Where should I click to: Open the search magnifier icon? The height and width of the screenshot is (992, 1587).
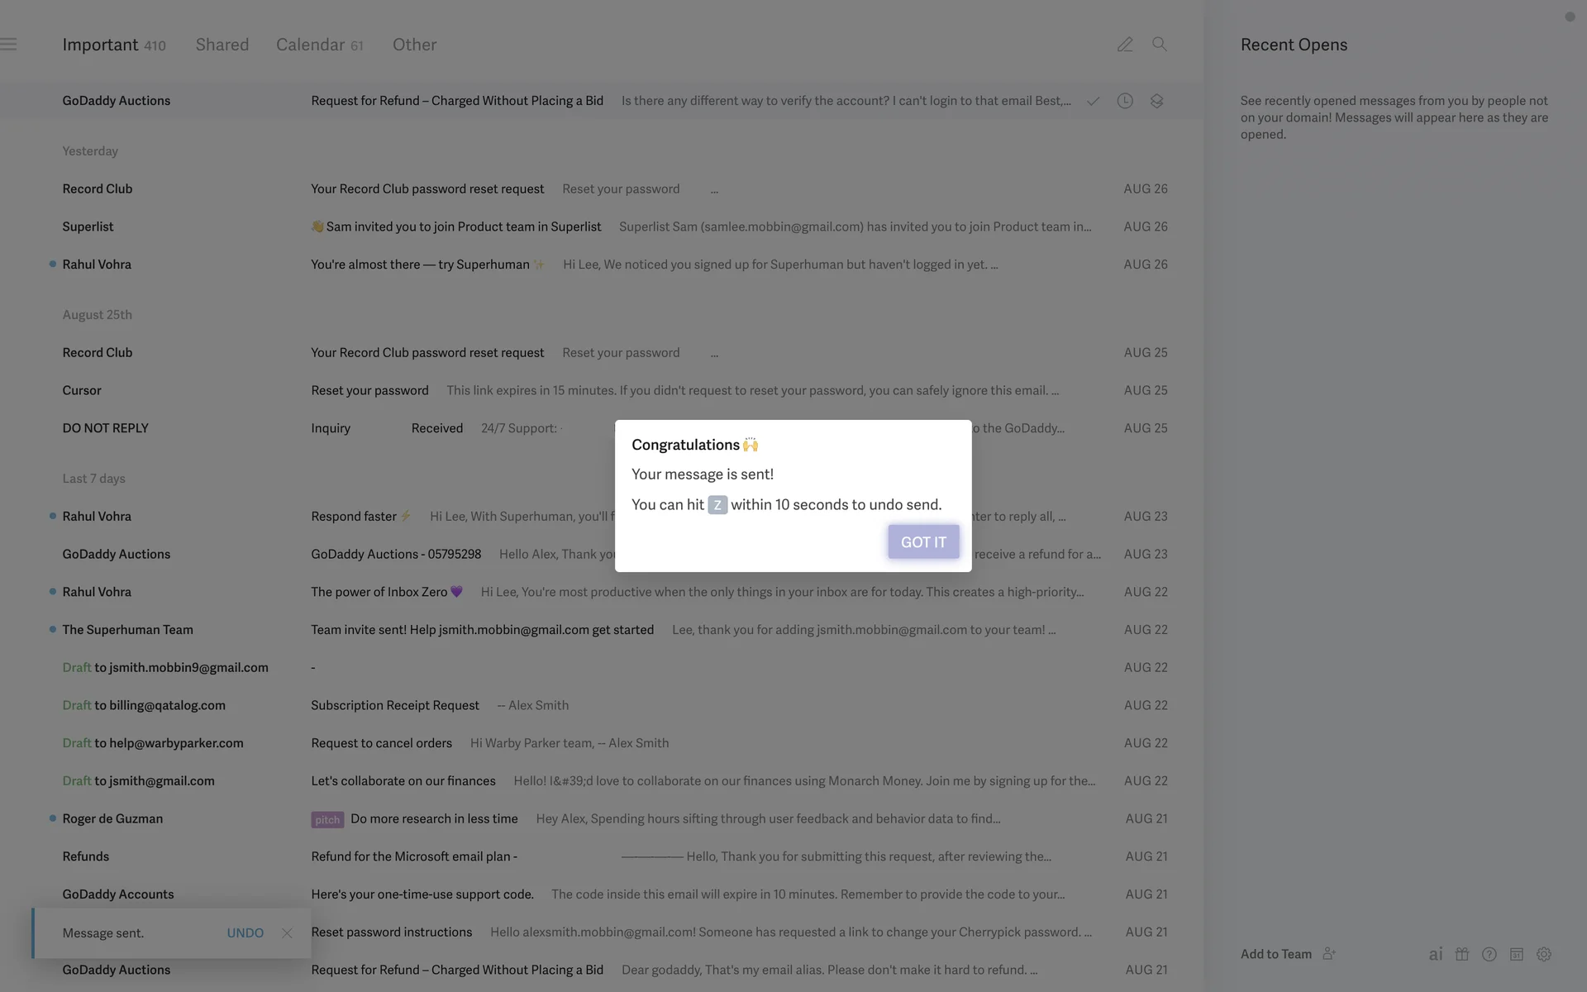(1160, 45)
